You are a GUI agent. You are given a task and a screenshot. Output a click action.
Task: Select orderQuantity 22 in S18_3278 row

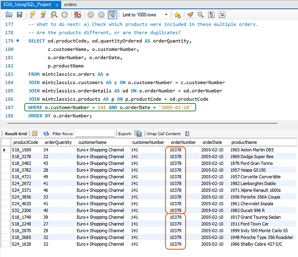coord(59,157)
